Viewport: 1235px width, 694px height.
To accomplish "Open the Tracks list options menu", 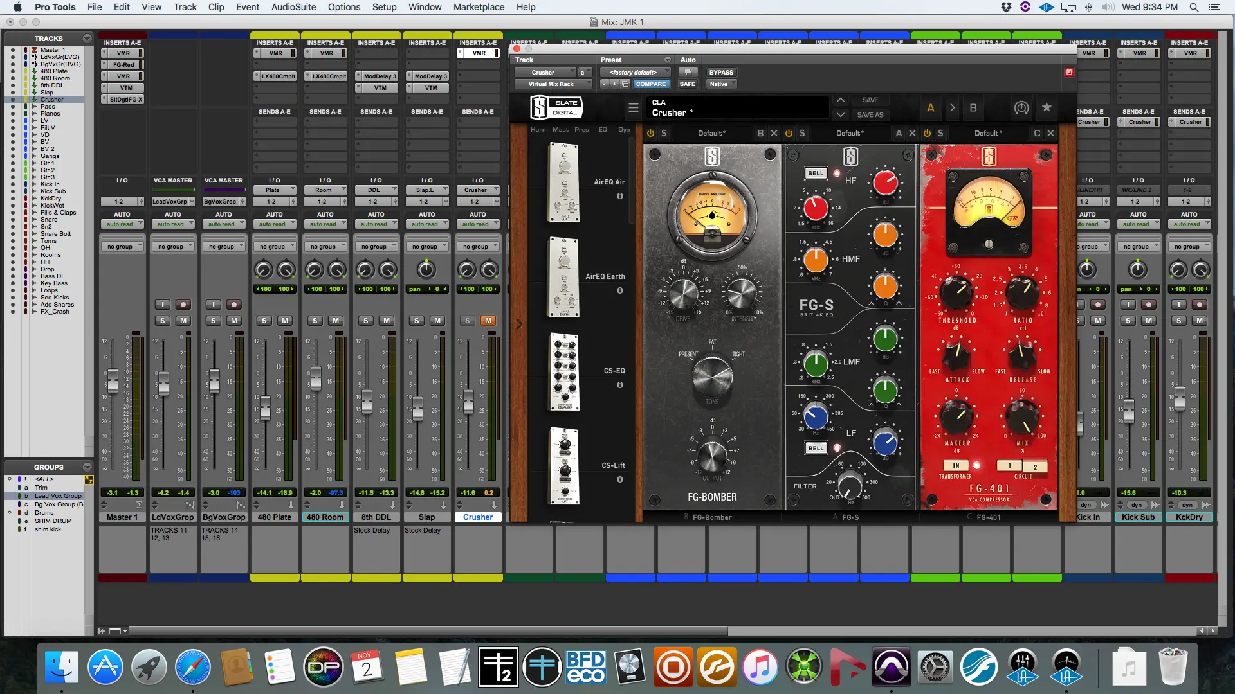I will click(x=87, y=39).
